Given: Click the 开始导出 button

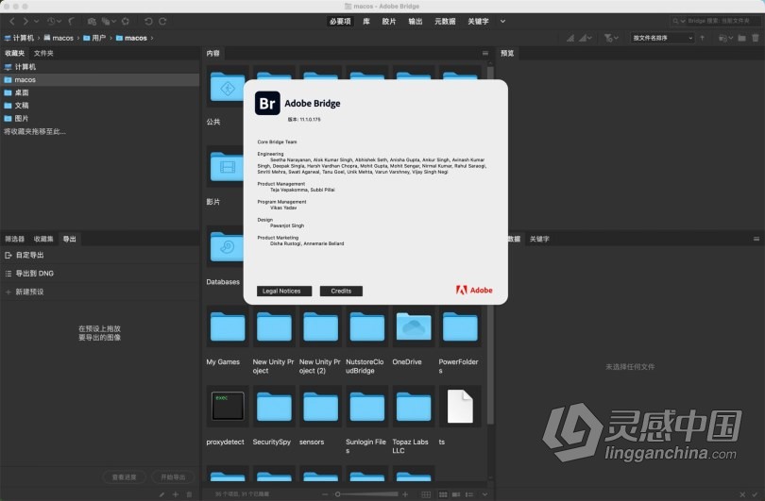Looking at the screenshot, I should click(173, 477).
